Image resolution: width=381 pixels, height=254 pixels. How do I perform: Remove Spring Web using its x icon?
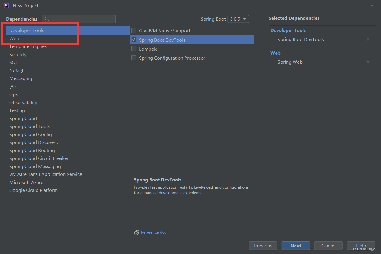(x=368, y=62)
